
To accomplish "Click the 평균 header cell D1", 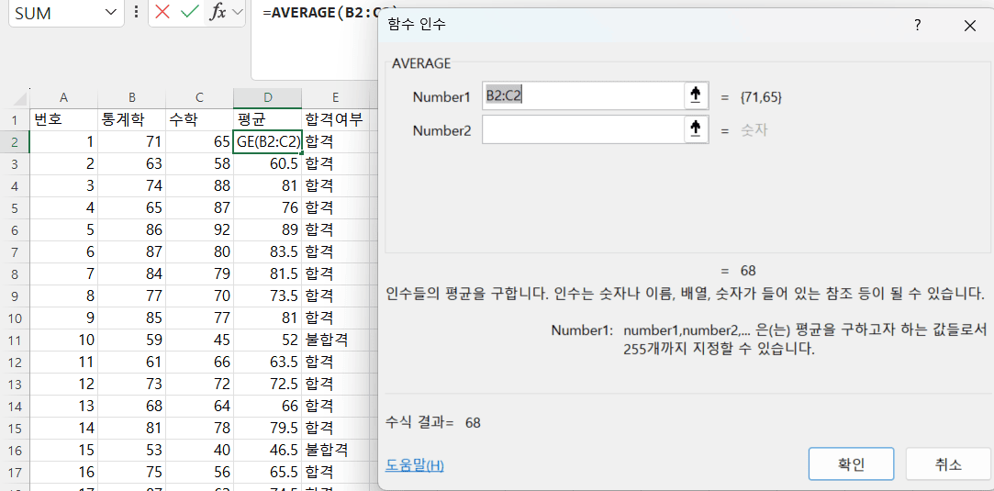I will 267,119.
